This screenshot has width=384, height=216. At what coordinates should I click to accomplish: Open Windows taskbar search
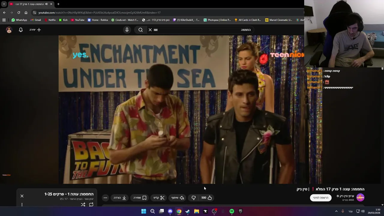coord(152,211)
